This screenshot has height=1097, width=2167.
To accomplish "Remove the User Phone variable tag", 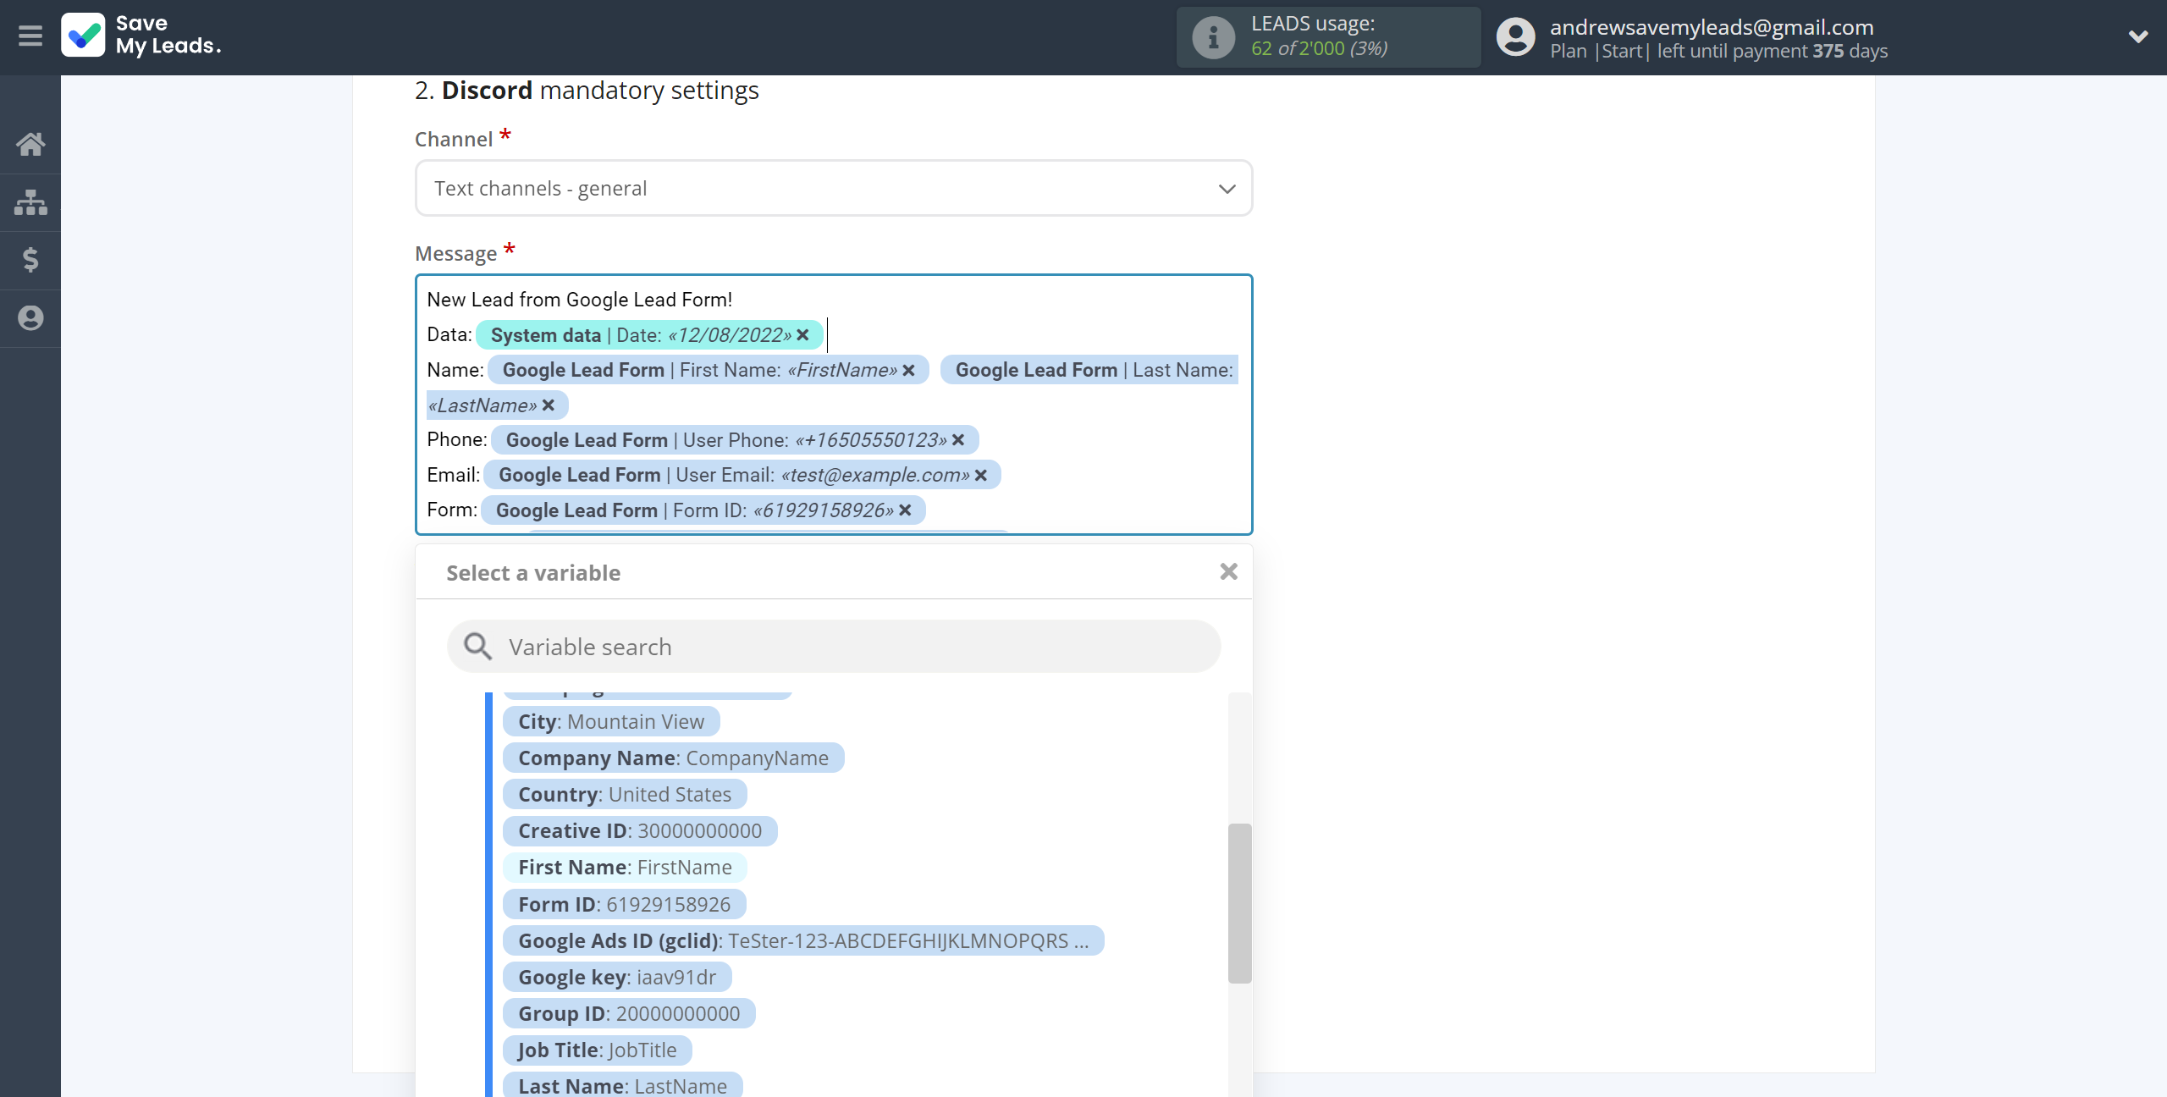I will point(958,440).
